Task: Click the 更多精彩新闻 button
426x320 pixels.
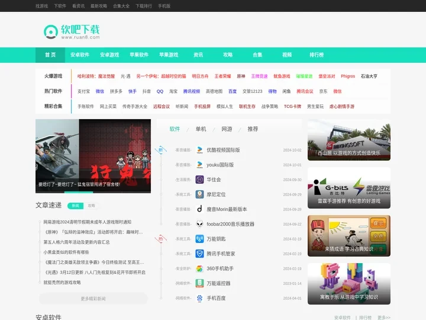Action: (93, 299)
